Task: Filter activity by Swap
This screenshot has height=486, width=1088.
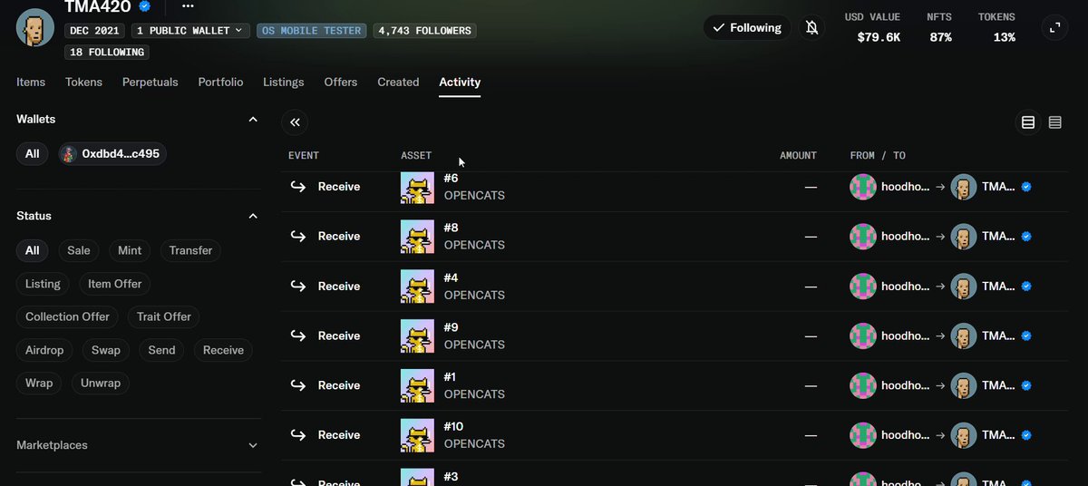Action: tap(106, 350)
